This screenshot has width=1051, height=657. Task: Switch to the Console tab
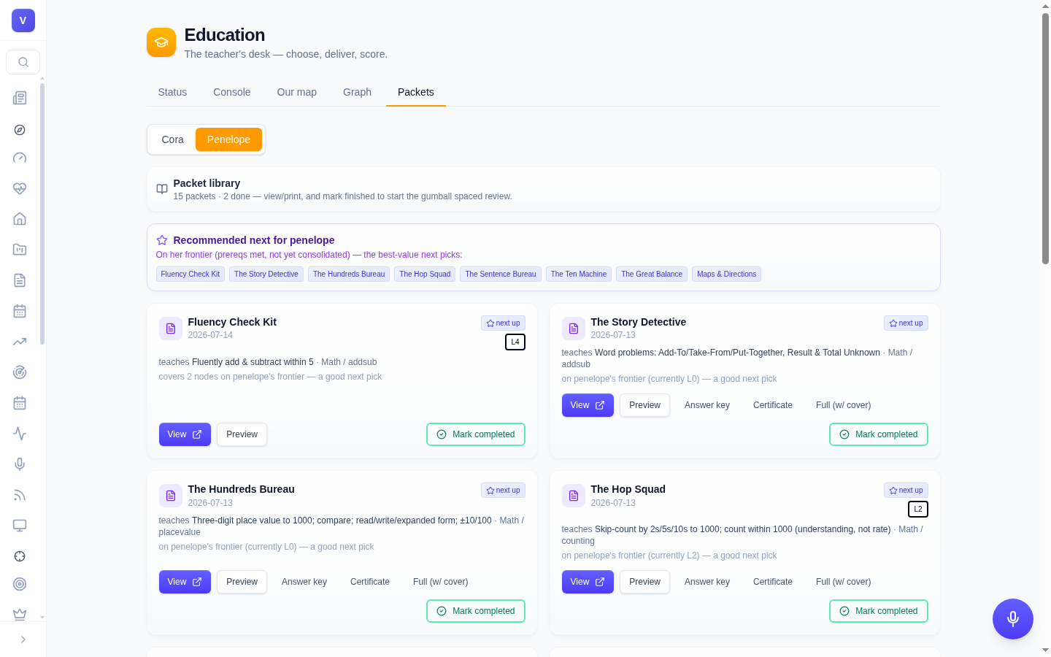[231, 92]
